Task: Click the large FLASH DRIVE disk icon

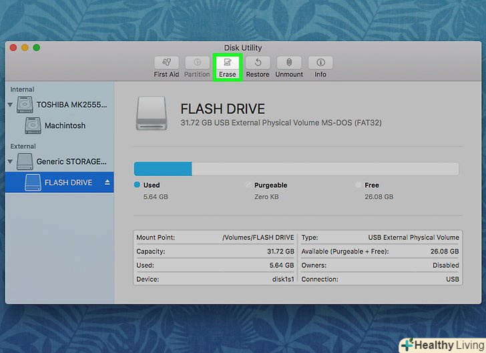Action: [x=152, y=112]
